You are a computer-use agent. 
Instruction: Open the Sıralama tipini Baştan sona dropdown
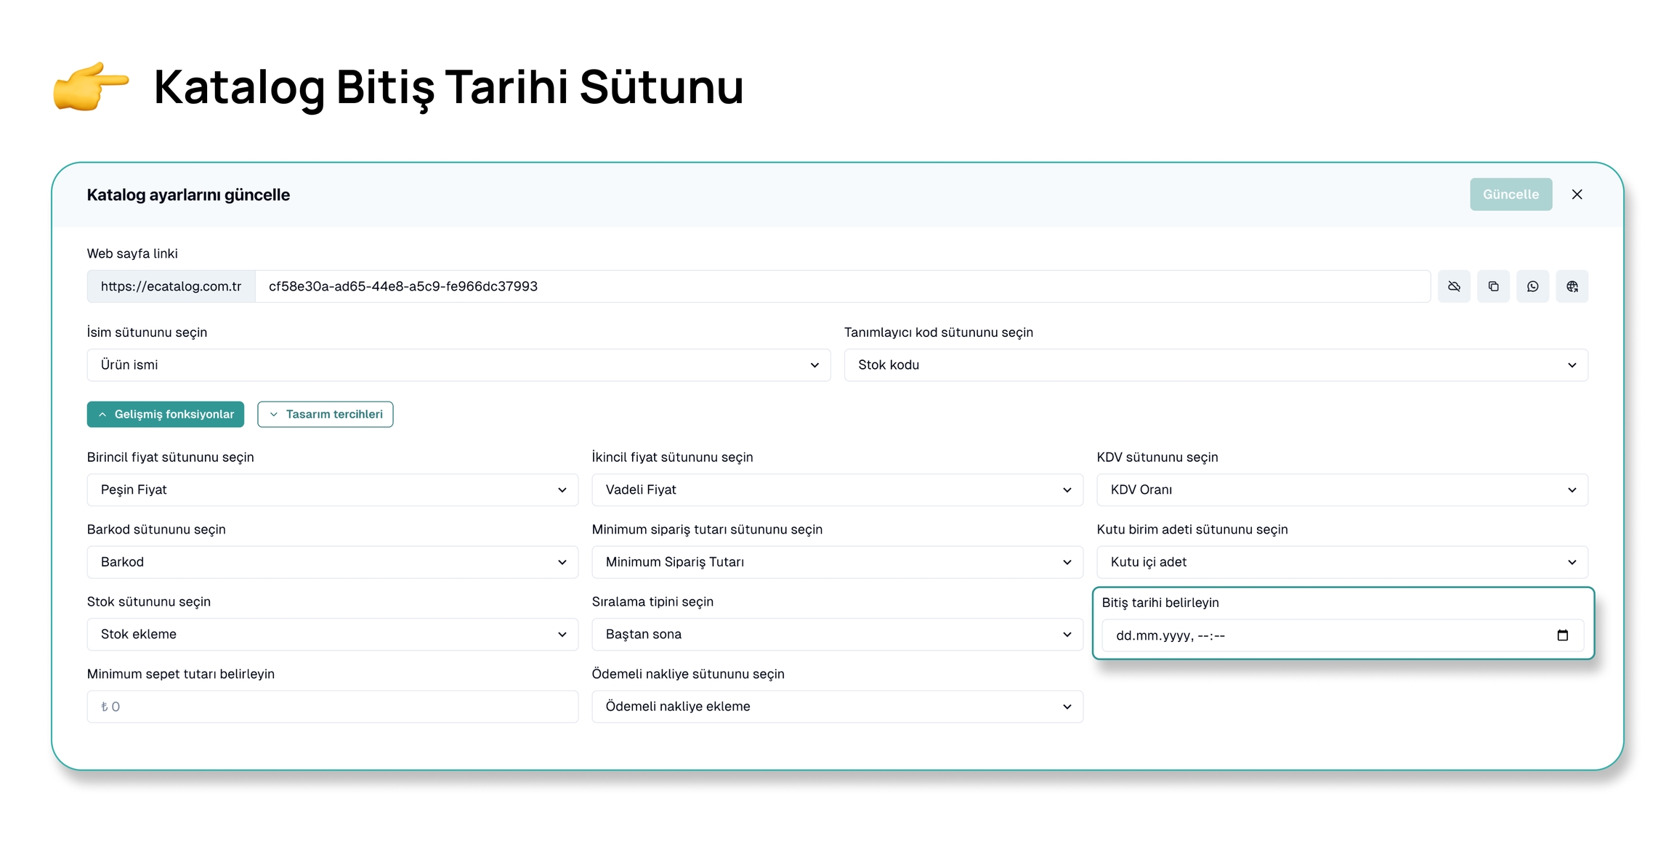(x=837, y=634)
